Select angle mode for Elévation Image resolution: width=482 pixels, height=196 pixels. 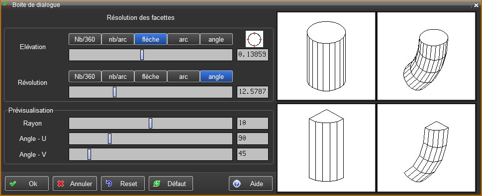(x=216, y=39)
